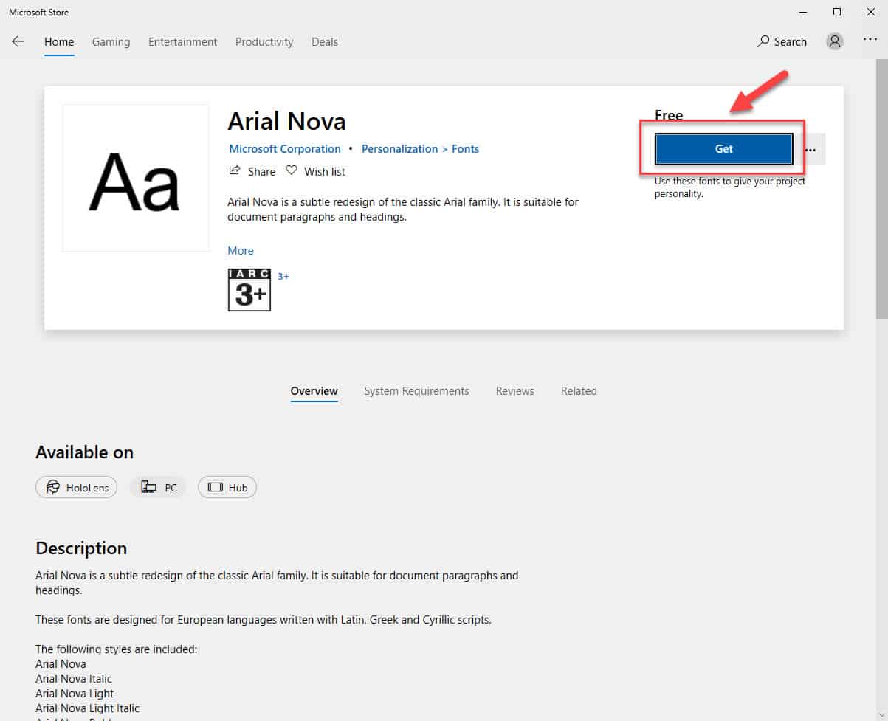The image size is (888, 721).
Task: Open the Microsoft Corporation publisher link
Action: point(285,149)
